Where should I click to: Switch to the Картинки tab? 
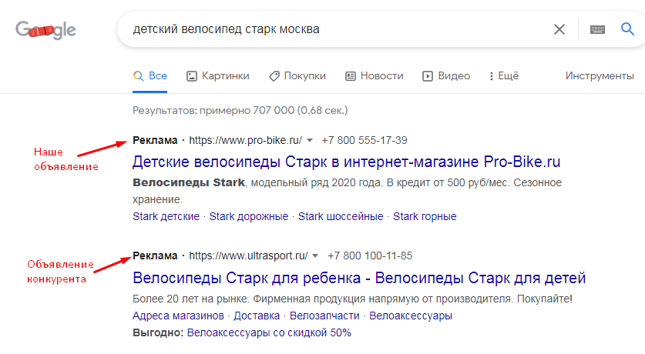[x=217, y=76]
